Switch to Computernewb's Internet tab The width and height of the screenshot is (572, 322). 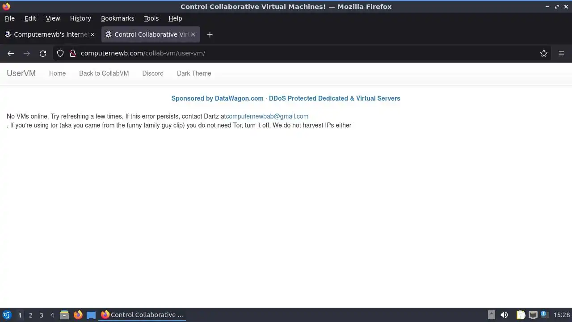point(50,34)
